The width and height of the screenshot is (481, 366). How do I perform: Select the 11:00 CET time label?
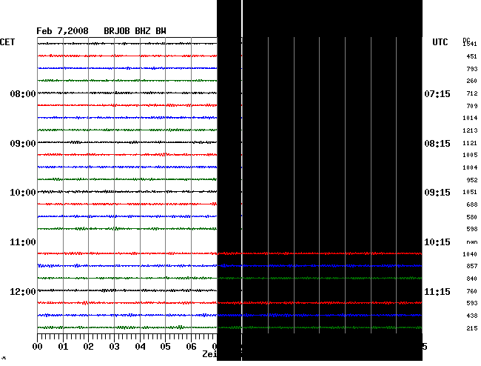(23, 242)
